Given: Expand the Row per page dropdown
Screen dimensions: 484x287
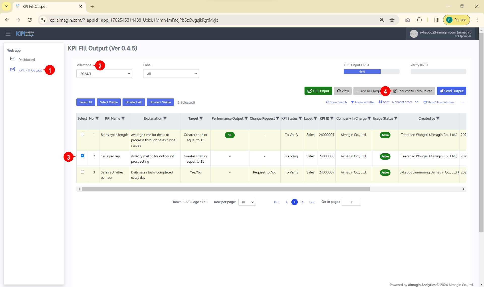Looking at the screenshot, I should pyautogui.click(x=247, y=202).
